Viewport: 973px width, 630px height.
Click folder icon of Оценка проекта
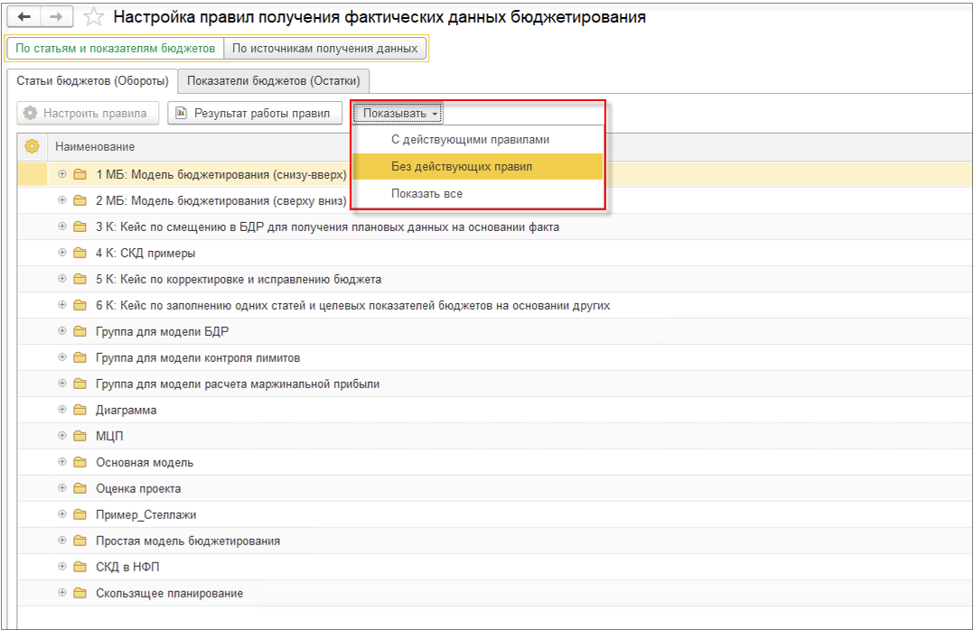[x=80, y=488]
